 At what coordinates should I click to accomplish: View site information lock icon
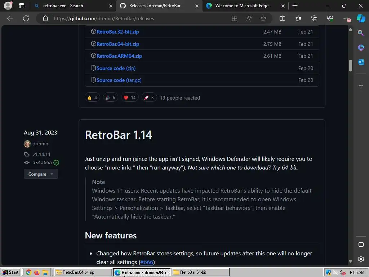point(45,18)
